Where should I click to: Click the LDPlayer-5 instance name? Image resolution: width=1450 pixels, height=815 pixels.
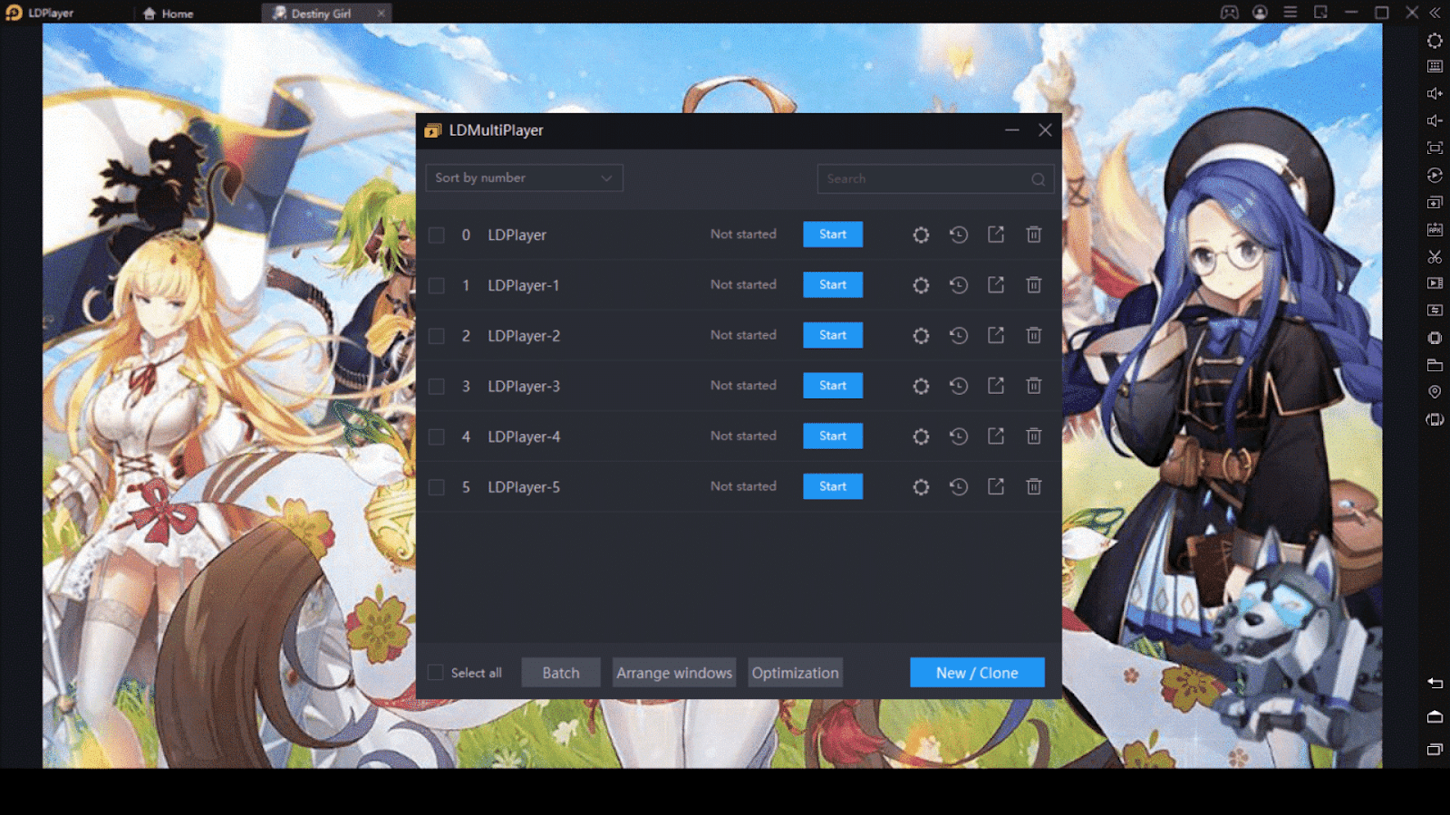(x=524, y=487)
